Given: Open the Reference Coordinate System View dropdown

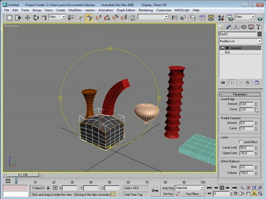Looking at the screenshot, I should click(57, 17).
